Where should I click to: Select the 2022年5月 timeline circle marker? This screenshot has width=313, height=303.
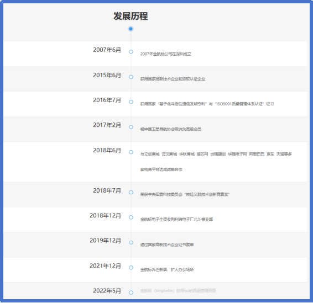pyautogui.click(x=131, y=293)
